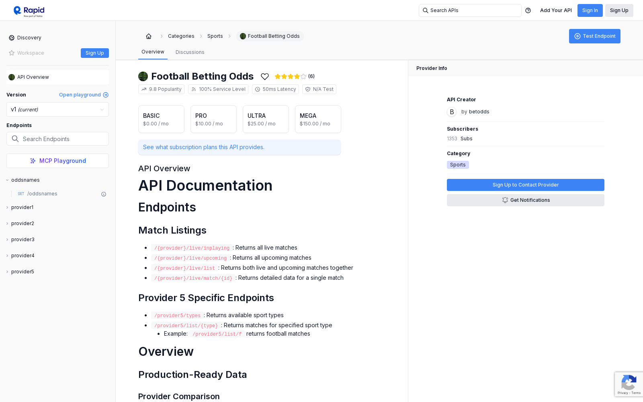
Task: Click Sign Up to Contact Provider
Action: coord(526,185)
